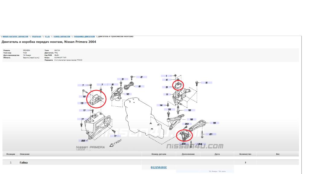Click callout label 21 on the diagram
Screen dimensions: 309x174
point(211,134)
